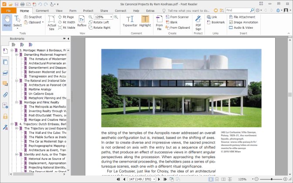Collapse the Bookmarks panel with left arrow

pyautogui.click(x=68, y=38)
